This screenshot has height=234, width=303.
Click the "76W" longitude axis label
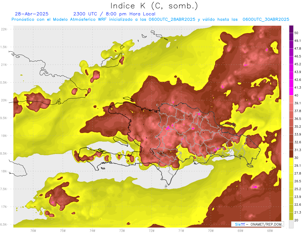click(33, 230)
